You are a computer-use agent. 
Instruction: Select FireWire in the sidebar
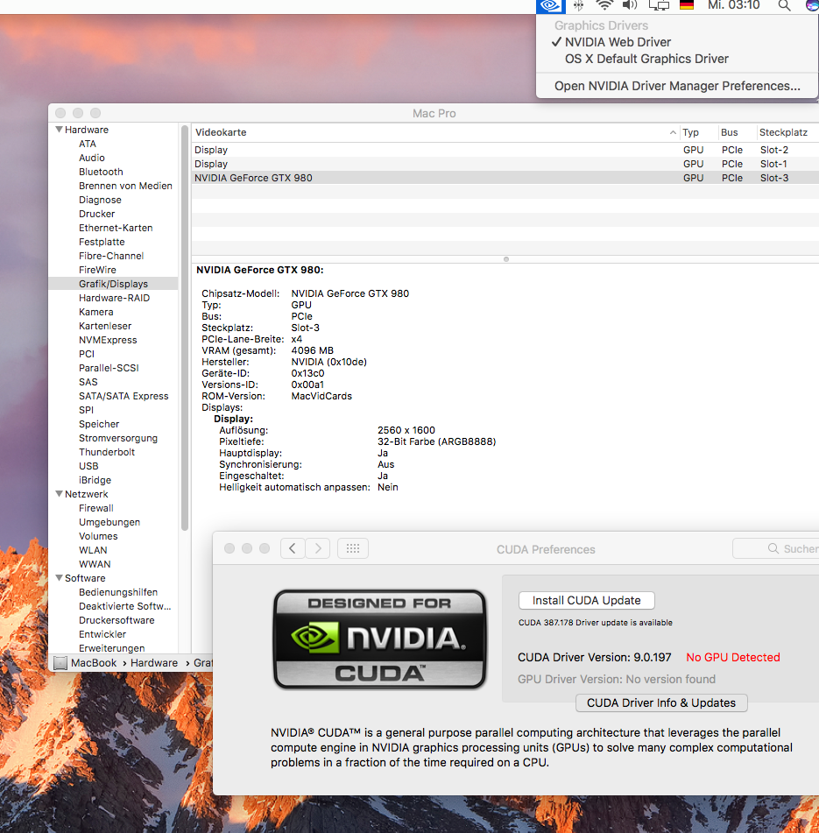(x=98, y=270)
